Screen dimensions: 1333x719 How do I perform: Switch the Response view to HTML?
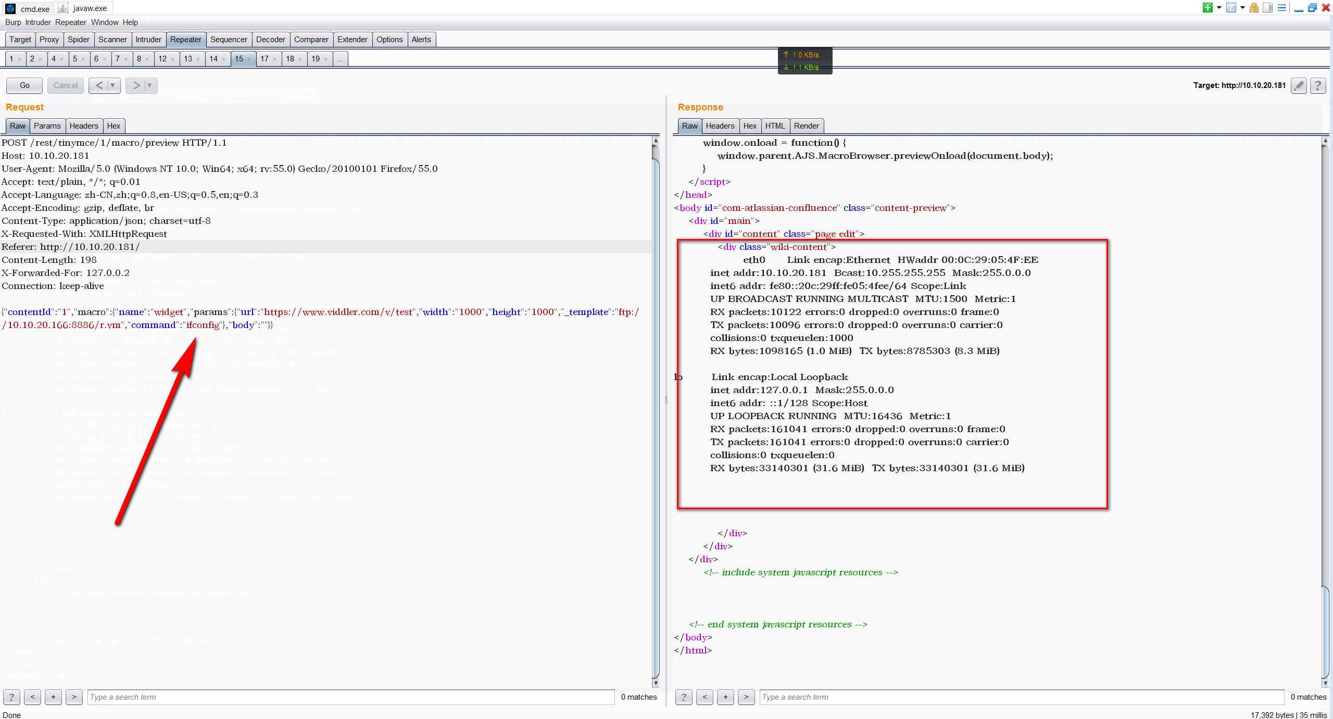[775, 126]
